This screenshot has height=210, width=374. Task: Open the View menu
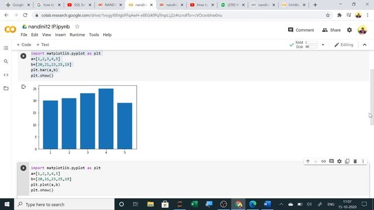tap(47, 35)
